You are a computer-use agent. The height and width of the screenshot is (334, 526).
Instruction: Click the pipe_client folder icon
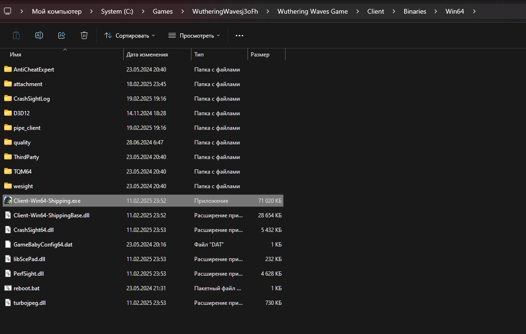coord(8,127)
